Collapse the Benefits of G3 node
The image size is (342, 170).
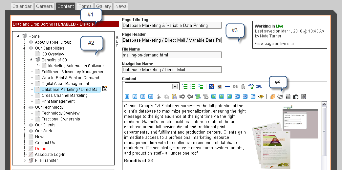point(31,60)
